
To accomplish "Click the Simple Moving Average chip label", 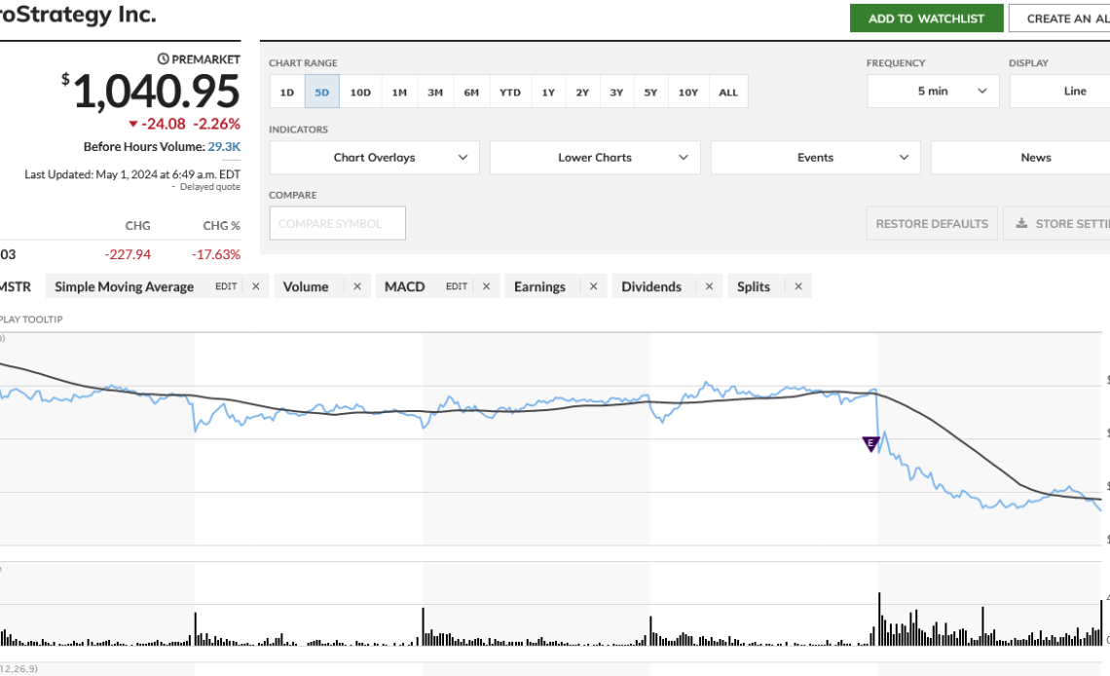I will [x=124, y=286].
